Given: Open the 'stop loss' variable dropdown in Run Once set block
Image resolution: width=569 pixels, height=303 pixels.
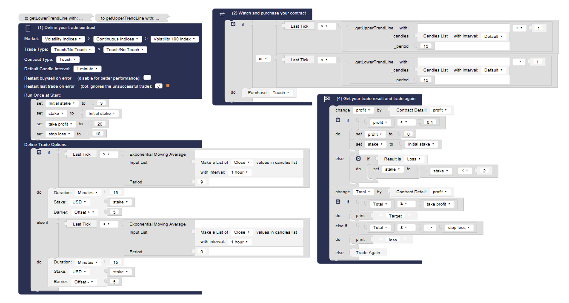Looking at the screenshot, I should 60,134.
